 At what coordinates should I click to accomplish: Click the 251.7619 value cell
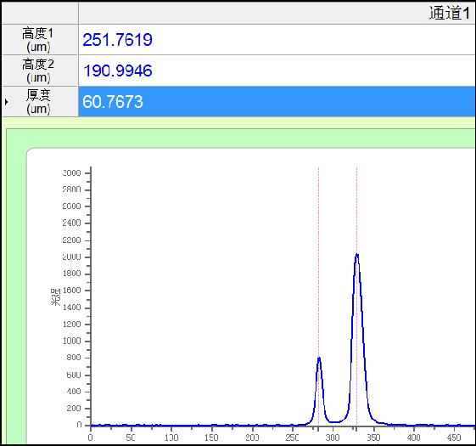click(x=277, y=40)
